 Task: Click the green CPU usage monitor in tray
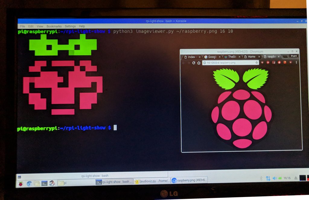(x=280, y=178)
